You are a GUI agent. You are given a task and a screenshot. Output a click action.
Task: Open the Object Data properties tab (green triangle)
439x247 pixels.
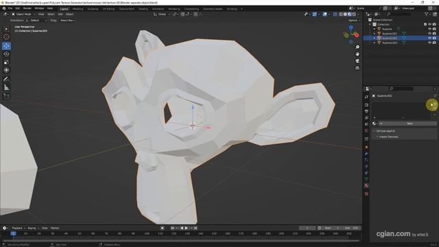pos(366,179)
